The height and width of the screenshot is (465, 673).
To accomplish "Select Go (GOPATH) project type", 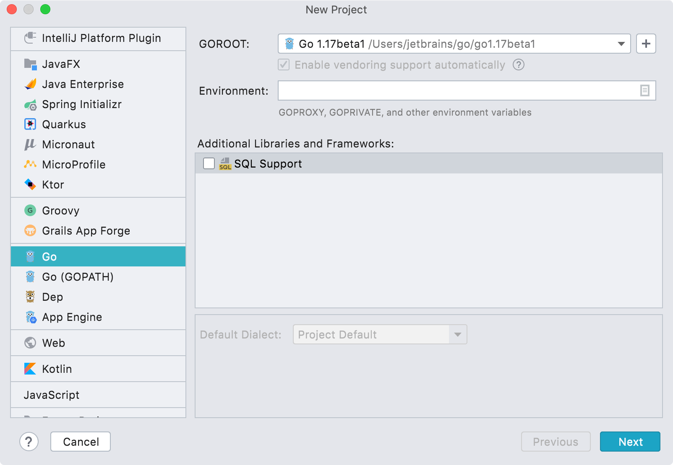I will point(78,276).
